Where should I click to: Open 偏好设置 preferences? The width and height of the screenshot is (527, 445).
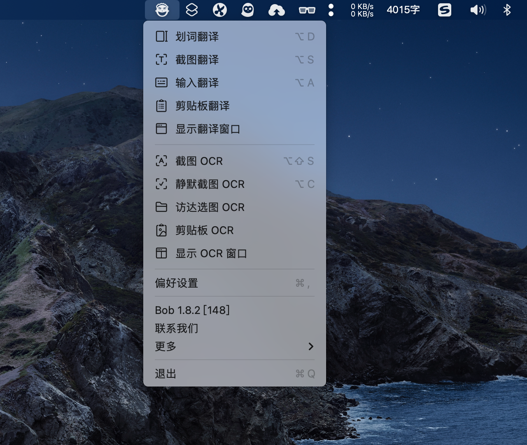coord(176,283)
